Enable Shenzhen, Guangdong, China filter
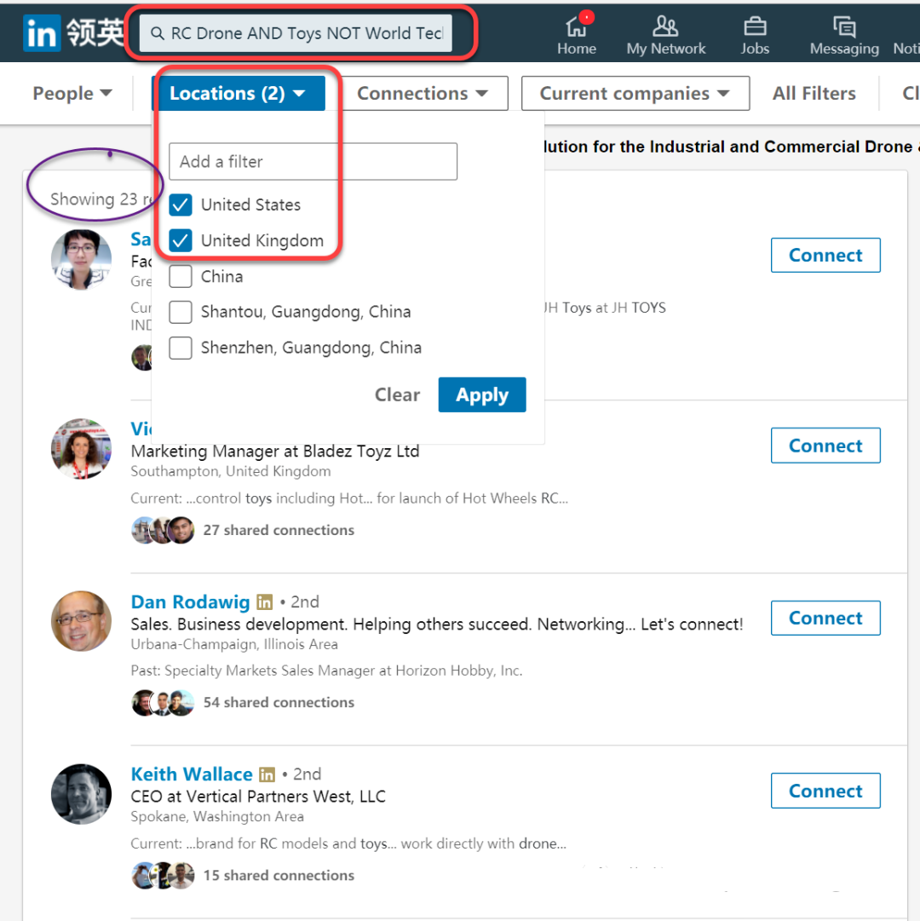Viewport: 920px width, 921px height. coord(181,348)
